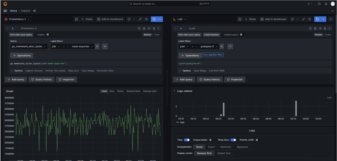Screen dimensions: 337x161
Task: Toggle the Explain switch in Prometheus query
Action: (49, 35)
